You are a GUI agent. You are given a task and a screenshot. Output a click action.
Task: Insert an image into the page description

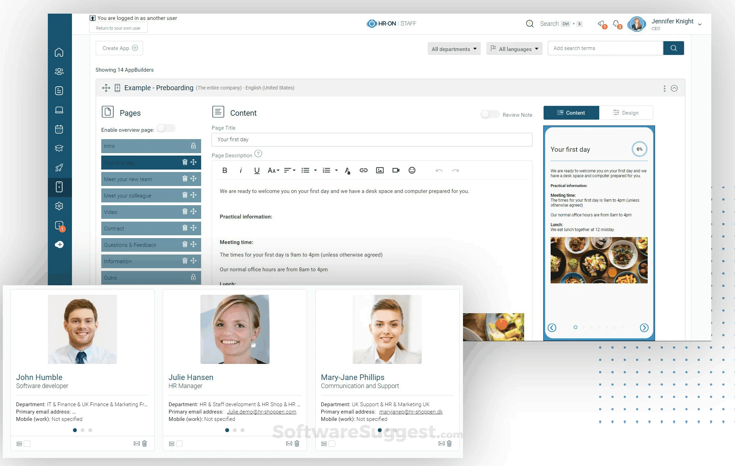click(x=380, y=170)
